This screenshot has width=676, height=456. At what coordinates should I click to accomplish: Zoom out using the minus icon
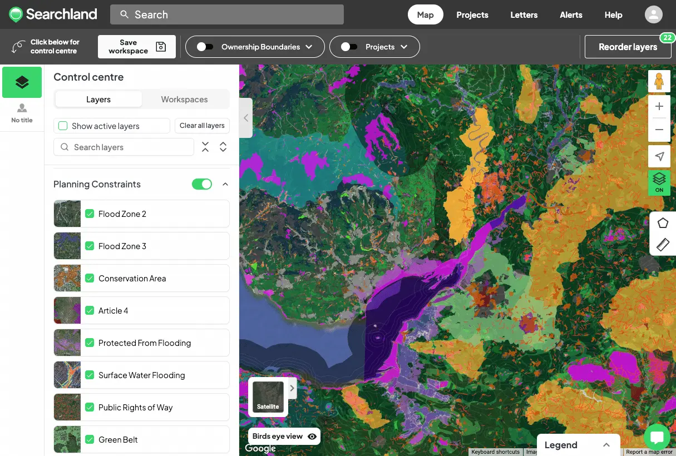[x=659, y=130]
